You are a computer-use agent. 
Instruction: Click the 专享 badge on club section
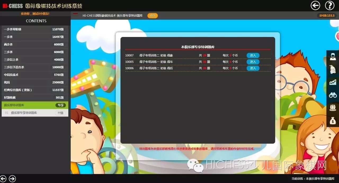61,105
